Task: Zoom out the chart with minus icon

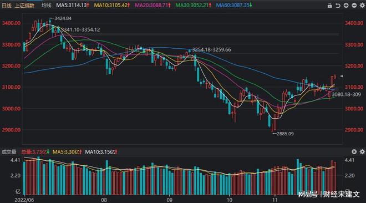Action: point(354,6)
